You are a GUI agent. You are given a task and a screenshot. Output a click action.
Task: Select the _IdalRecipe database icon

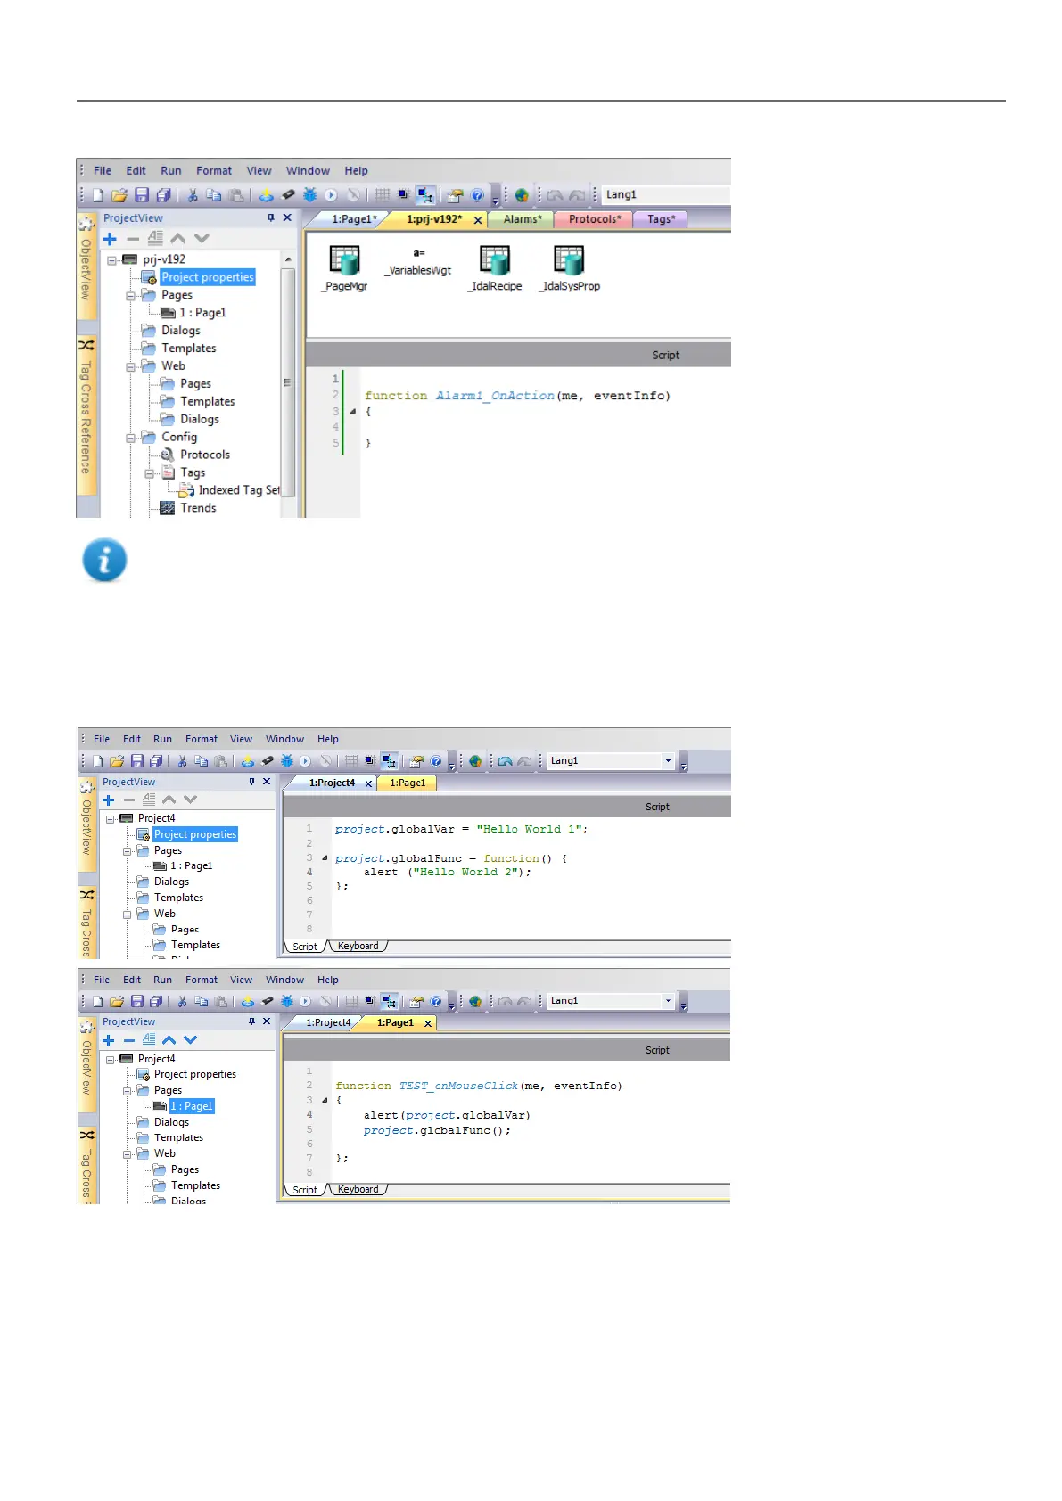click(x=495, y=260)
